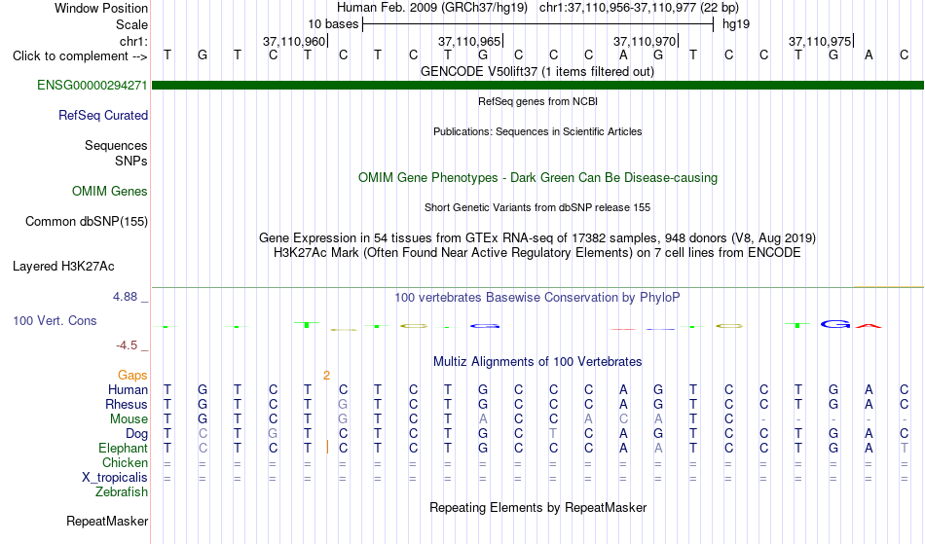925x544 pixels.
Task: Click the Chicken species label
Action: 125,463
